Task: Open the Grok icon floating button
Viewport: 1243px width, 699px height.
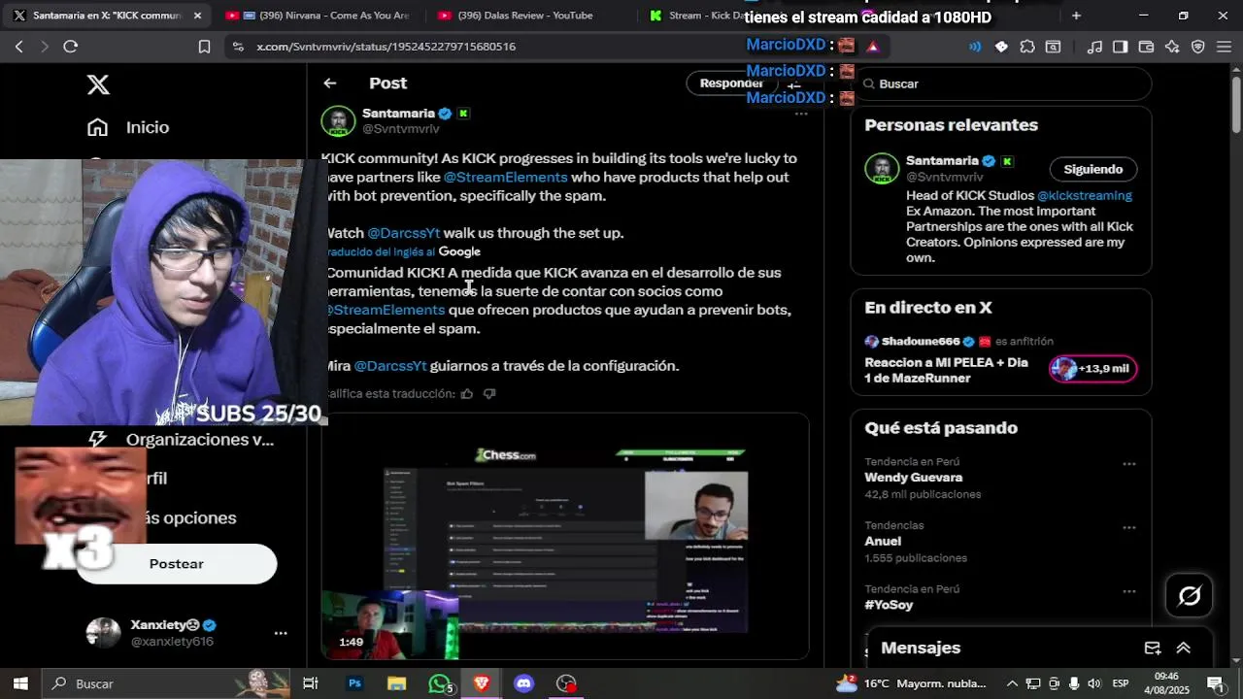Action: (x=1190, y=596)
